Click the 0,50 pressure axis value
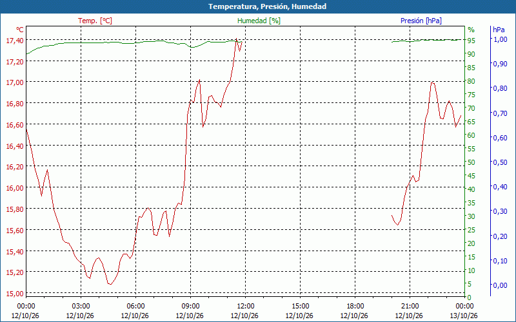Image resolution: width=516 pixels, height=322 pixels. click(x=500, y=162)
